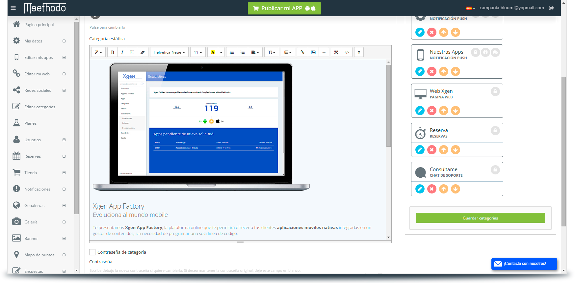The height and width of the screenshot is (283, 575).
Task: Open Galería sidebar item
Action: click(x=31, y=222)
